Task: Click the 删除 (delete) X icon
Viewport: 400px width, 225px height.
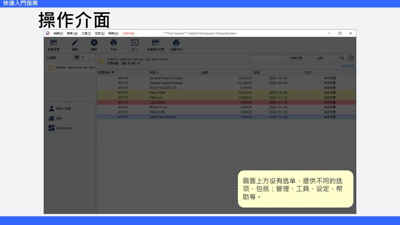Action: (94, 43)
